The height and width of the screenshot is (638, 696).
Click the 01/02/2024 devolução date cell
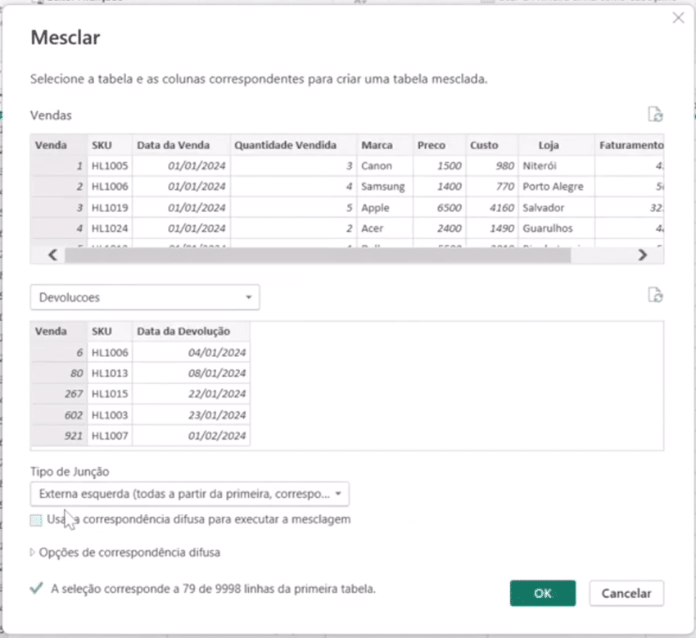[x=192, y=436]
